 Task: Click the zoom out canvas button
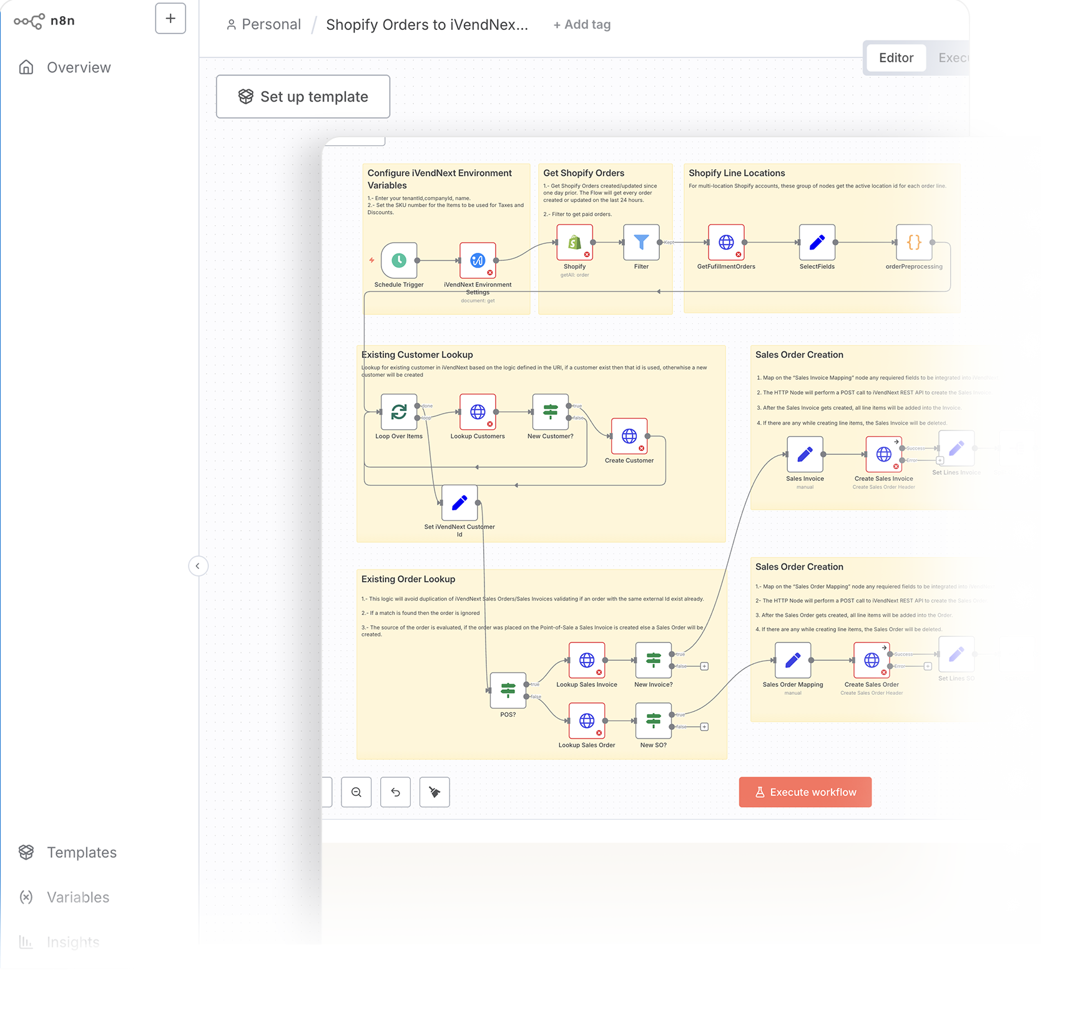(356, 792)
